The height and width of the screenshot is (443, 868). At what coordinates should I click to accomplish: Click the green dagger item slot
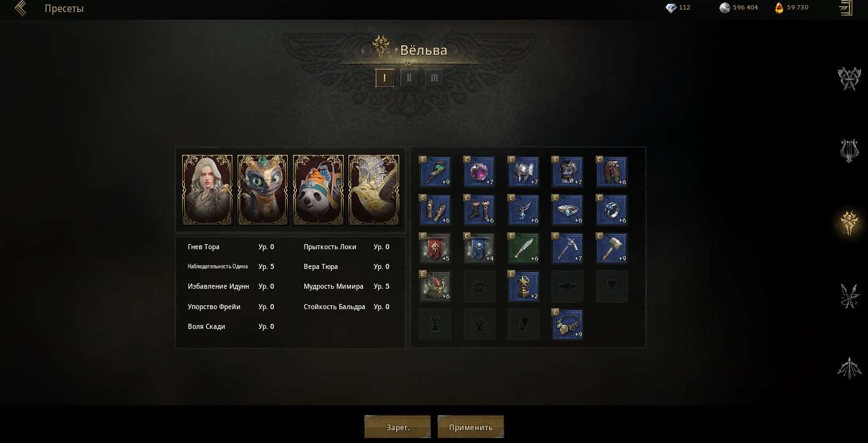pyautogui.click(x=523, y=249)
